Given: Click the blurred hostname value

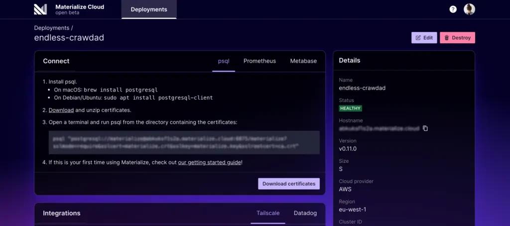Looking at the screenshot, I should click(379, 128).
